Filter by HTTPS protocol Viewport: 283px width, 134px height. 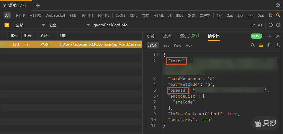[35, 16]
